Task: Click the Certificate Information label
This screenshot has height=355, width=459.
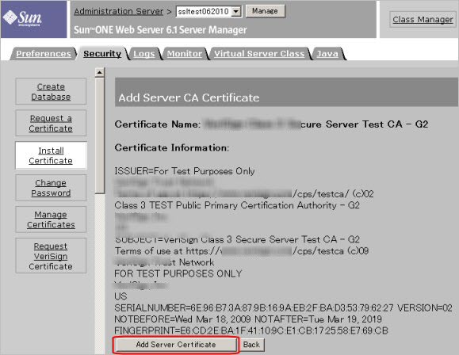Action: (171, 147)
